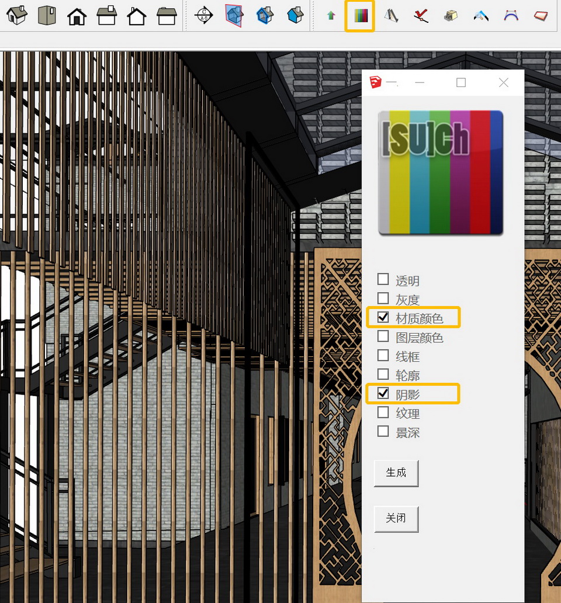Select the Top view icon
Screen dimensions: 561x603
(x=47, y=15)
